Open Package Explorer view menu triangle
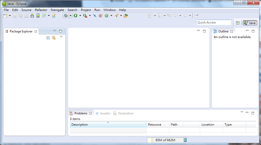 [x=61, y=37]
